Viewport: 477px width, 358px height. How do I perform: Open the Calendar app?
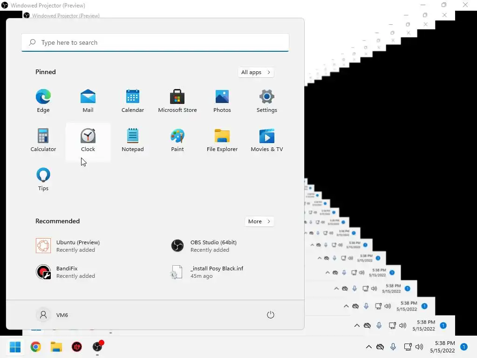133,101
